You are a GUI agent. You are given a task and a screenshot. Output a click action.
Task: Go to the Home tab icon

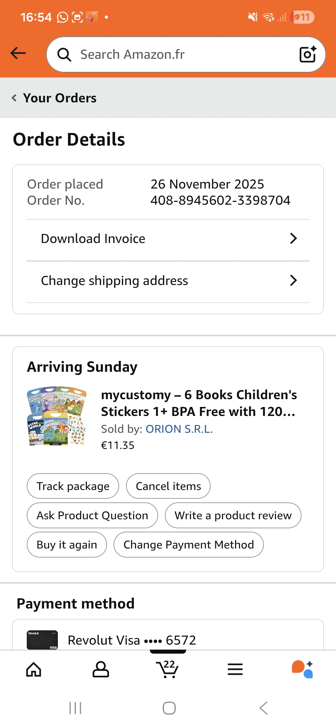(x=34, y=670)
